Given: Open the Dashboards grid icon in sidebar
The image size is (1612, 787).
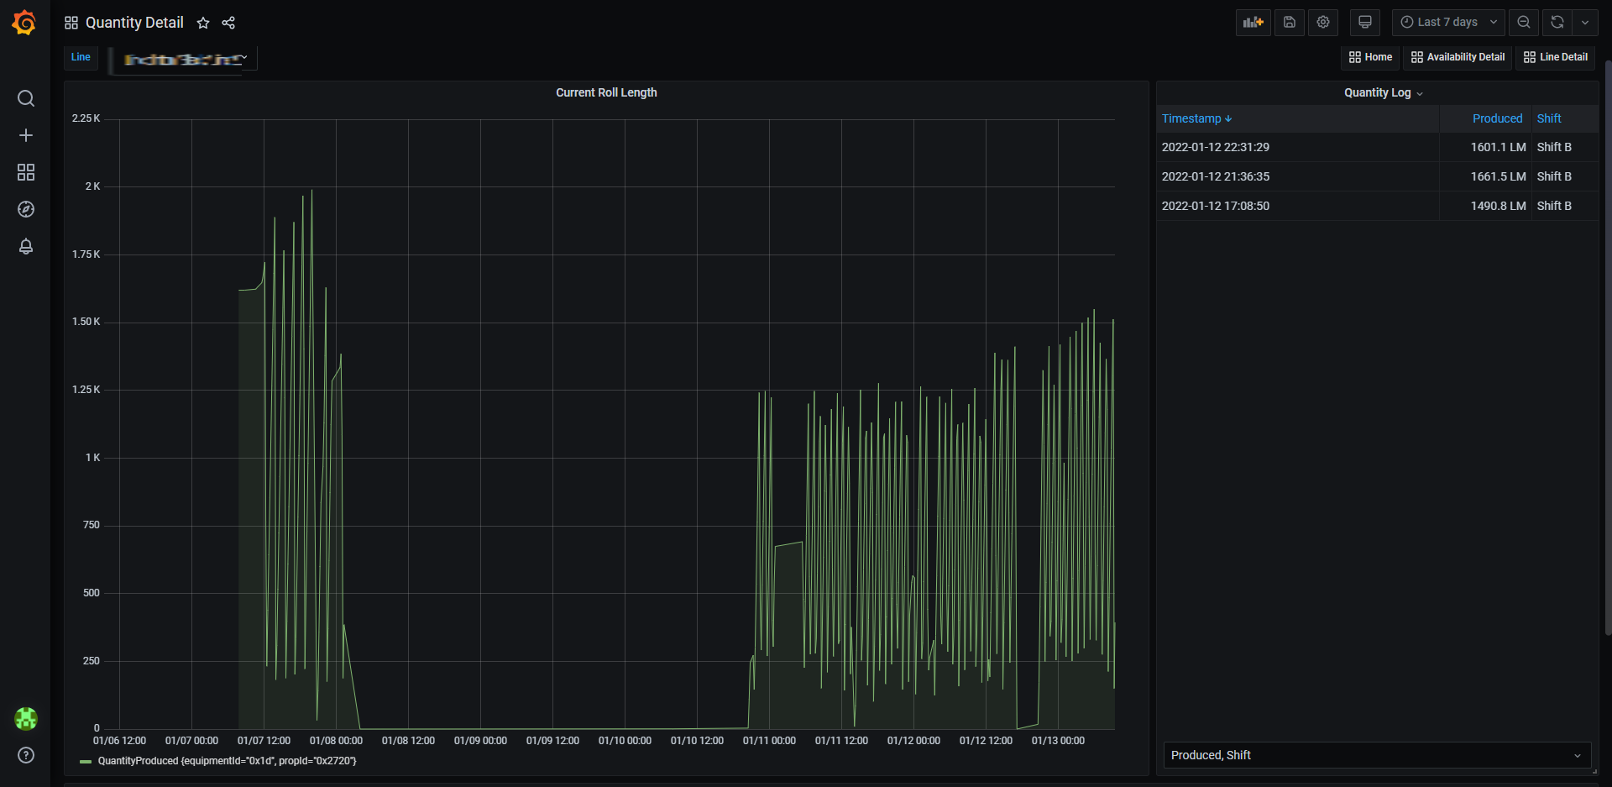Looking at the screenshot, I should point(26,172).
